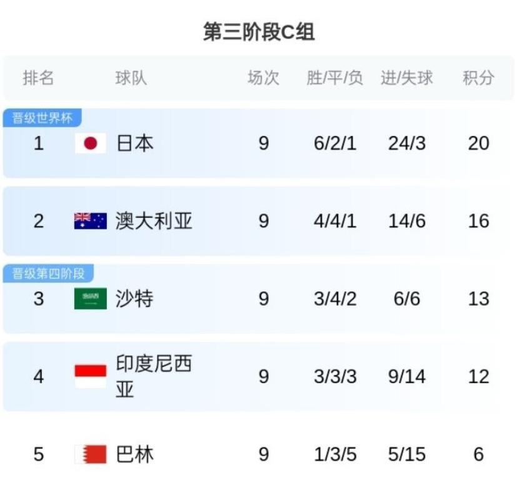520x488 pixels.
Task: Select the 胜/平/负 column header
Action: 335,78
